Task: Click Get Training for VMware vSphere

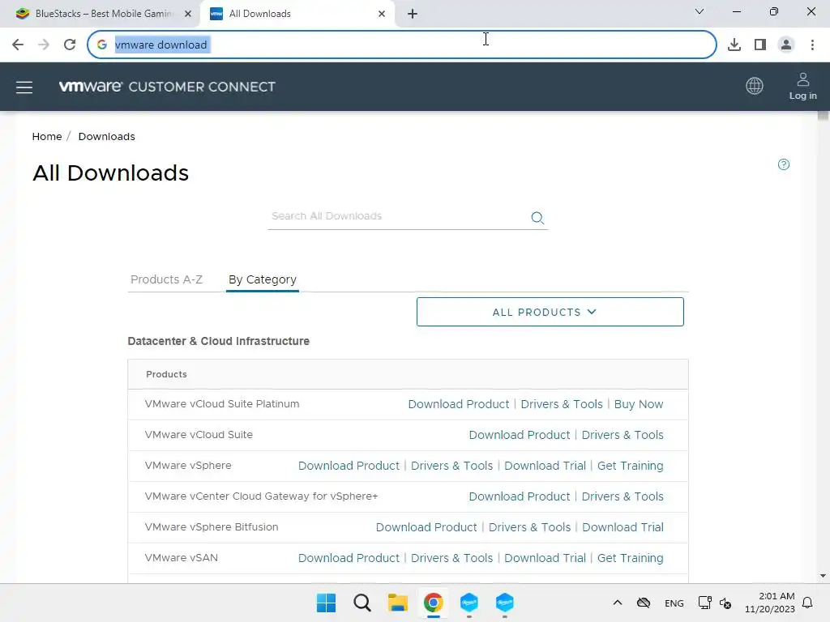Action: (630, 466)
